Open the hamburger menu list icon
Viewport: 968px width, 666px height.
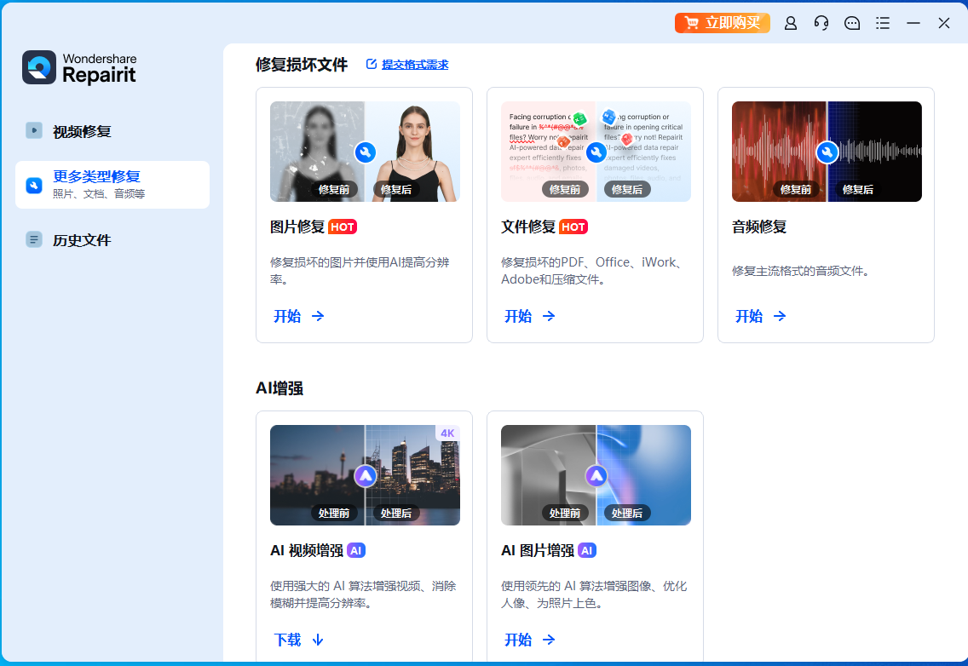[x=883, y=23]
